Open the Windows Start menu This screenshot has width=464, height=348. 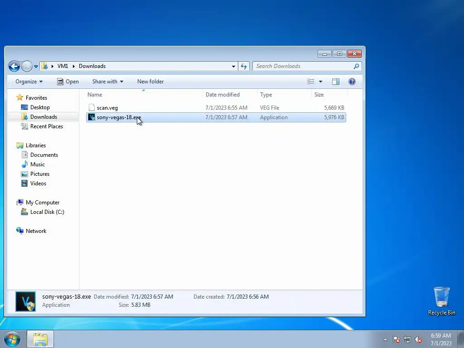pyautogui.click(x=12, y=339)
